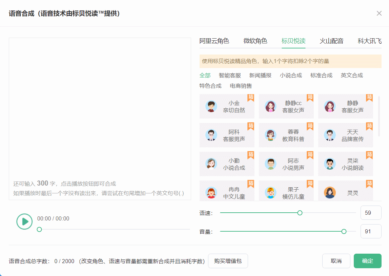Screen dimensions: 389x276
Task: Click the 果子 模仿儿童 label
Action: point(293,193)
